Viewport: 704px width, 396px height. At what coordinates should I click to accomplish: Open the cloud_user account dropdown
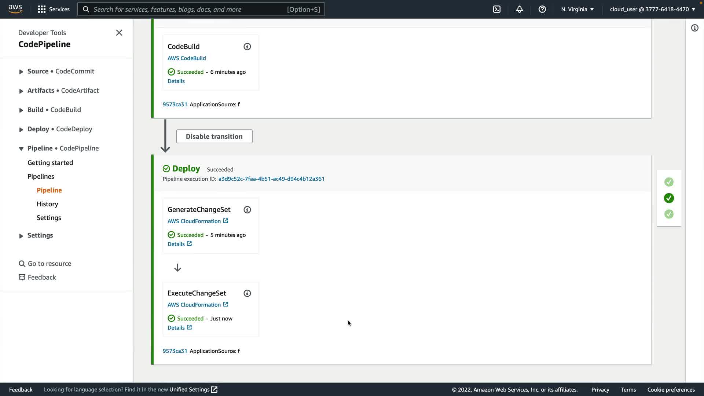pyautogui.click(x=652, y=9)
